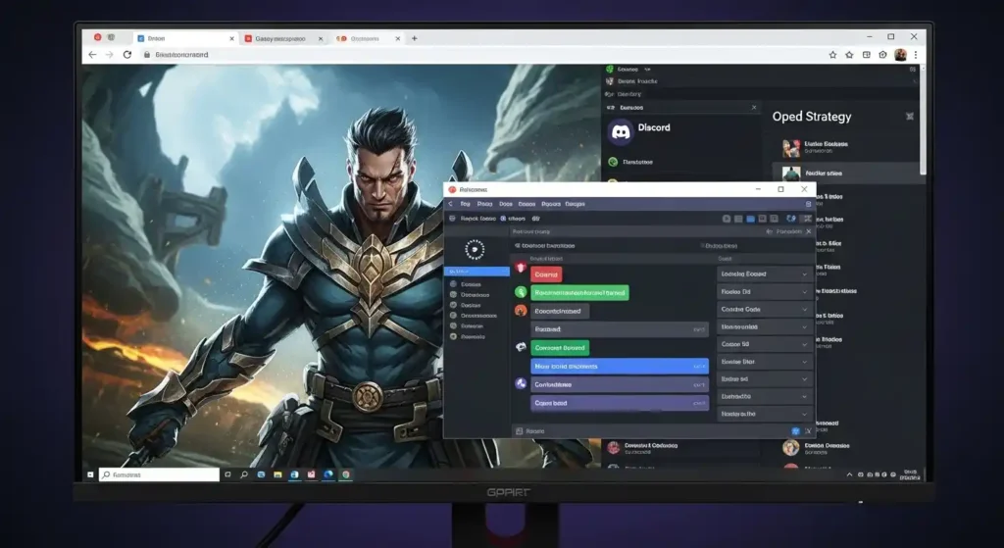The height and width of the screenshot is (548, 1004).
Task: Expand the eighth dropdown in right column
Action: (x=765, y=396)
